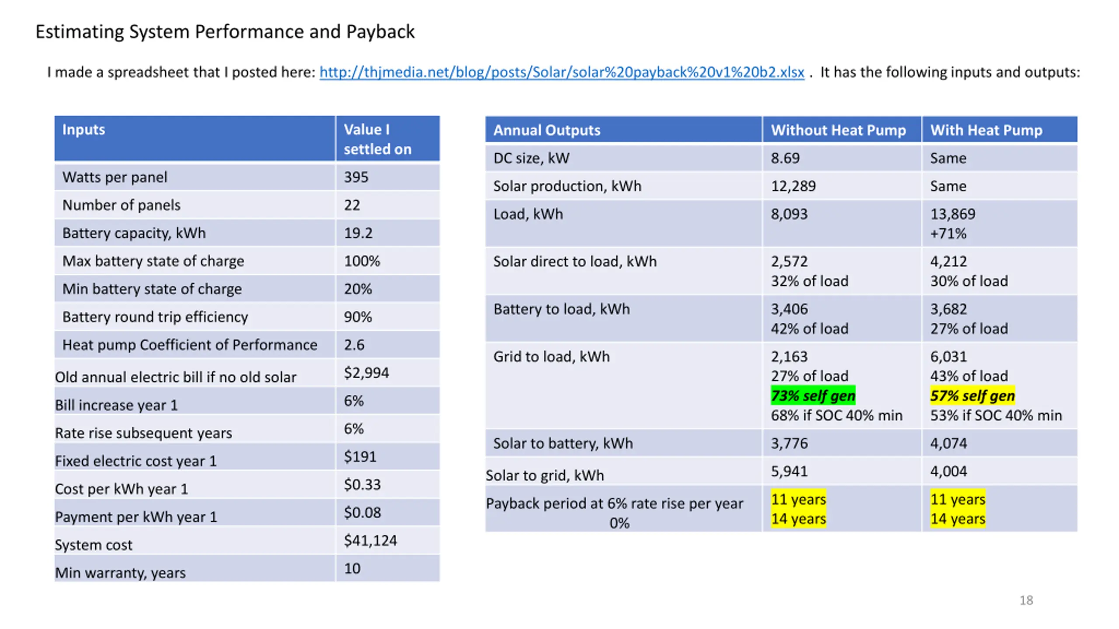Select the solar production value 12,289
The height and width of the screenshot is (629, 1119).
tap(793, 187)
